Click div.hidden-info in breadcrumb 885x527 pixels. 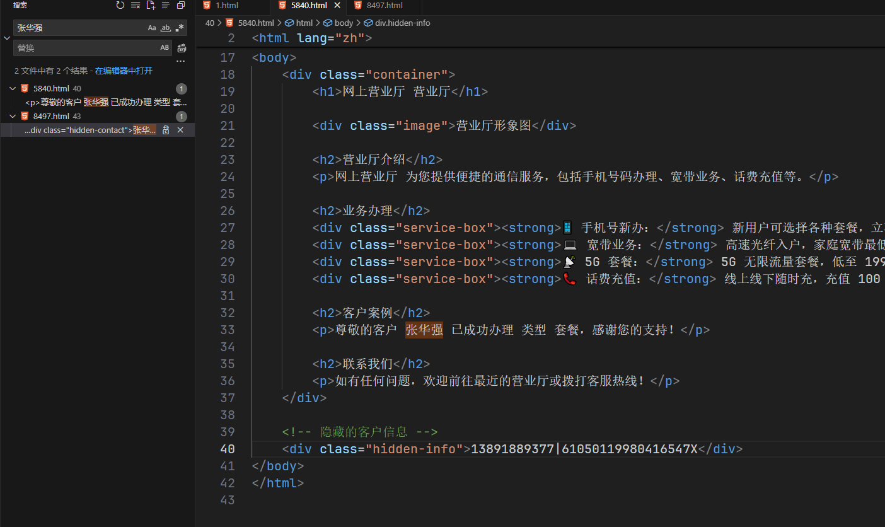tap(402, 23)
